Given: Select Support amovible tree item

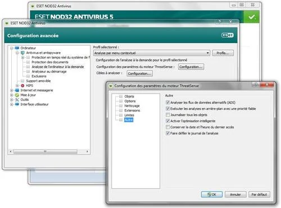Looking at the screenshot, I should click(x=38, y=81).
